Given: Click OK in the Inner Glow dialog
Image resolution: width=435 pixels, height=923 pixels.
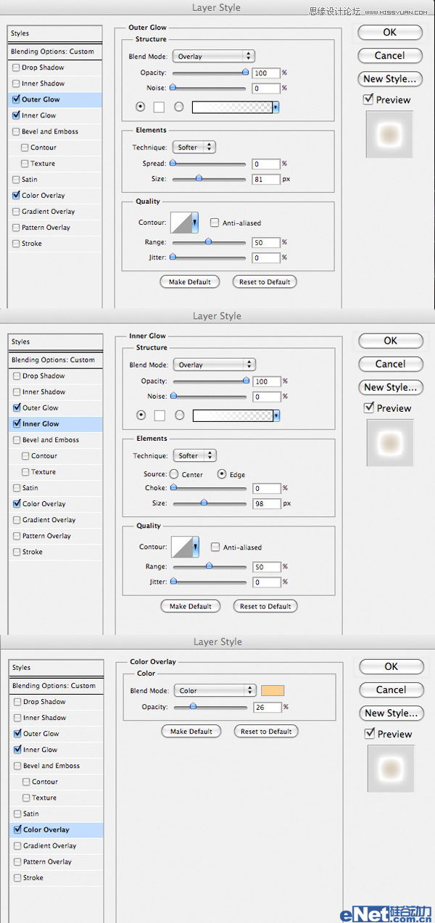Looking at the screenshot, I should pyautogui.click(x=391, y=341).
